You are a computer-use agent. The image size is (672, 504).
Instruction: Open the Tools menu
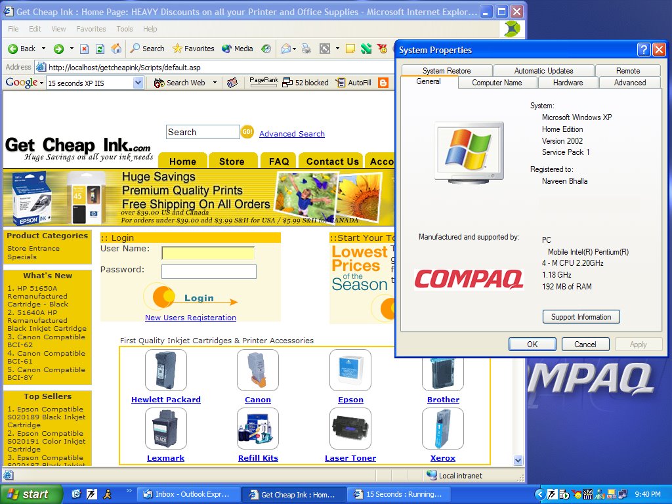[x=124, y=29]
